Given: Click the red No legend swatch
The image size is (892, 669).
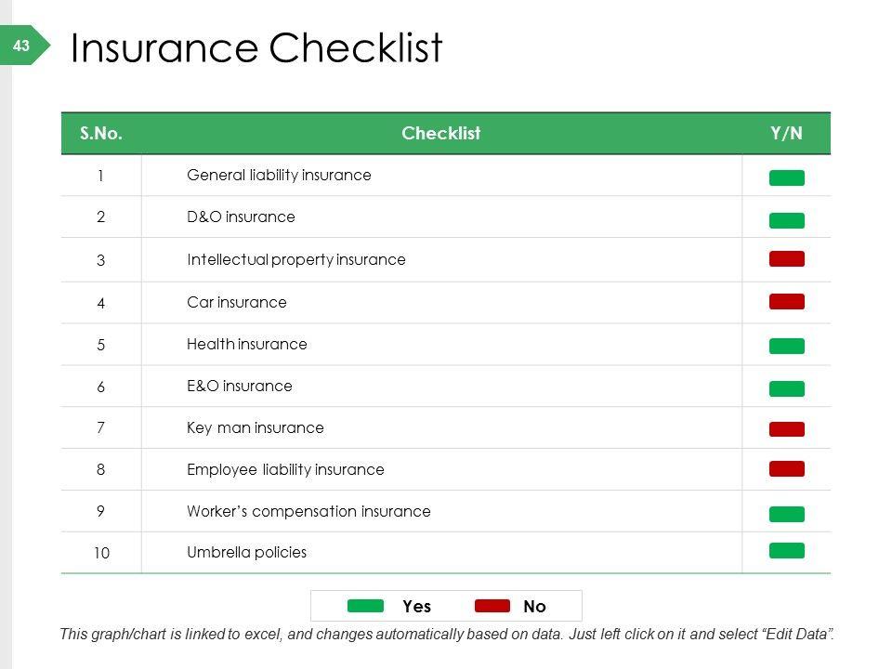Looking at the screenshot, I should (492, 606).
